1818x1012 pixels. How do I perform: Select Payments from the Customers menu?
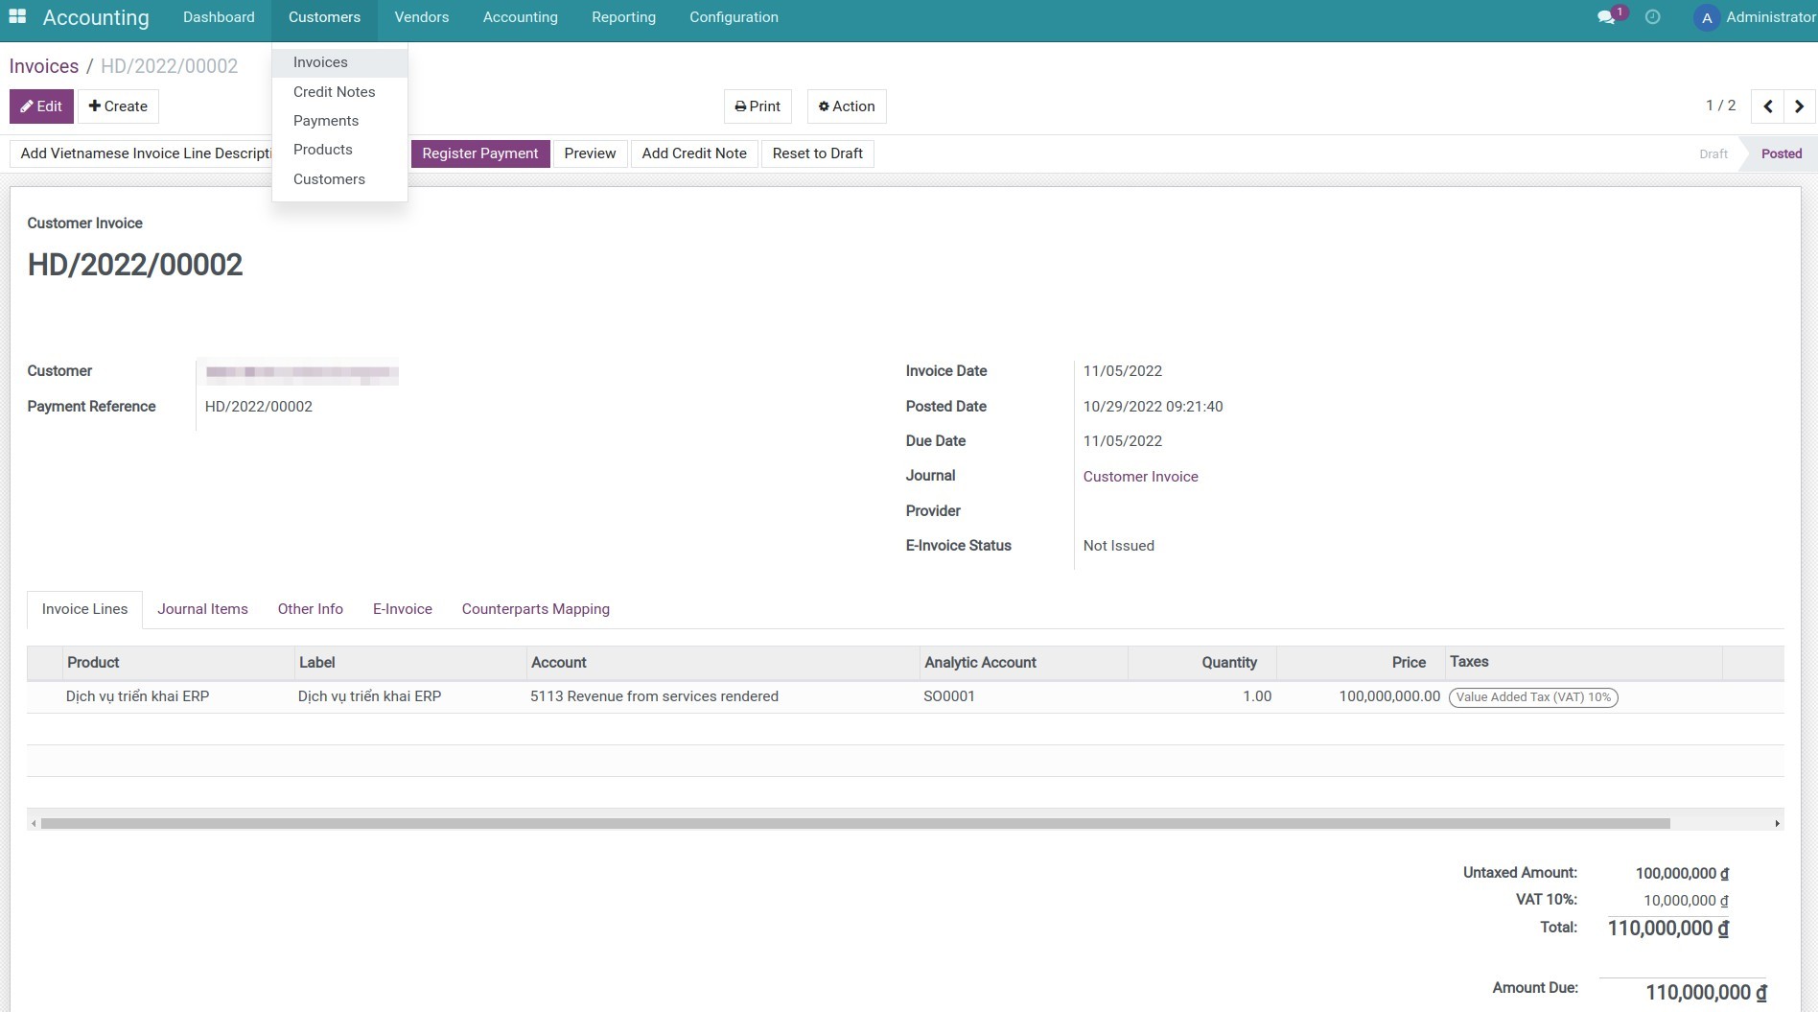[x=326, y=120]
